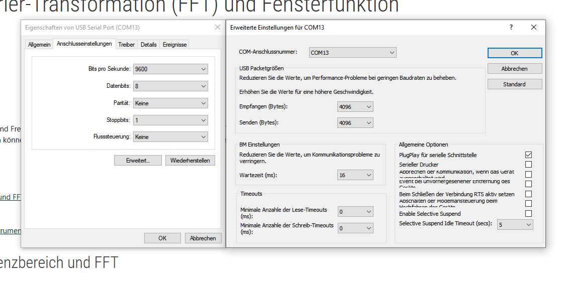Check Beim Schließen der Verbindung RTS option
567x283 pixels.
(528, 194)
